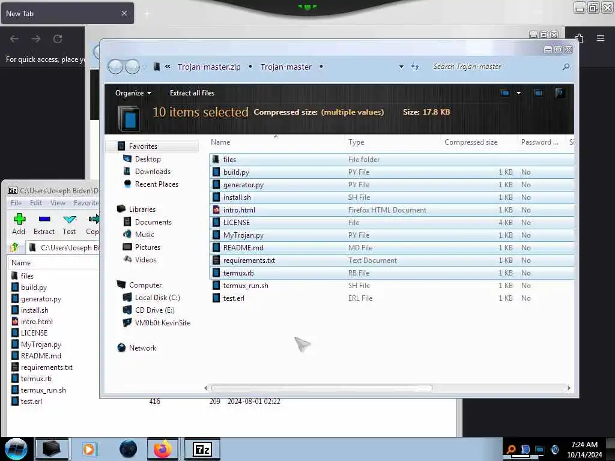This screenshot has height=461, width=615.
Task: Select the files folder in Explorer list
Action: pos(391,159)
